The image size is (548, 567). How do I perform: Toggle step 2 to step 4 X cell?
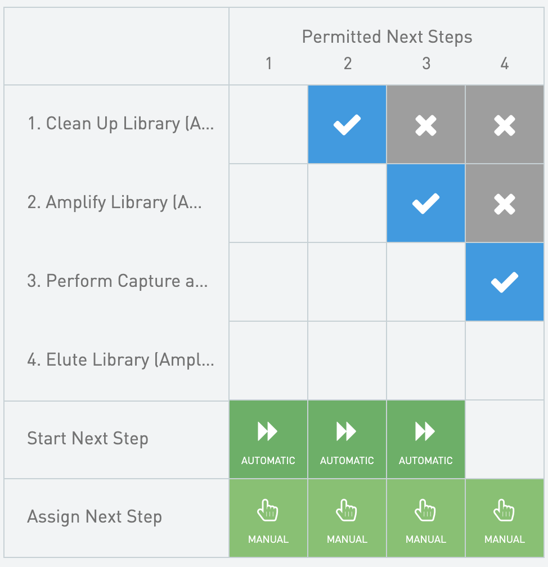tap(505, 203)
